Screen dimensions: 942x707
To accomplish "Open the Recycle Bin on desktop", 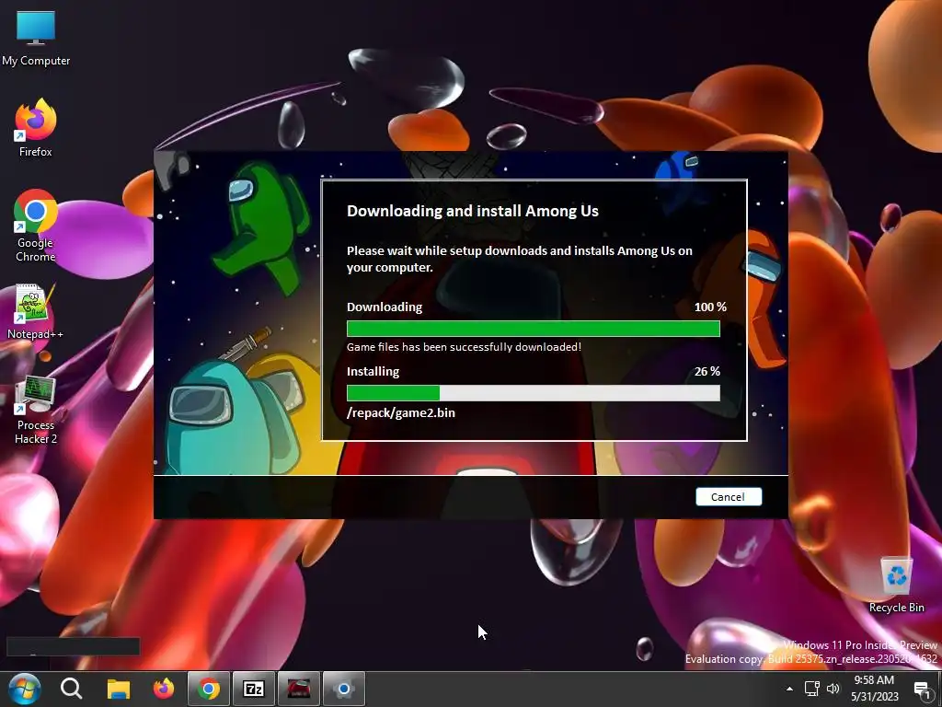I will (x=896, y=585).
